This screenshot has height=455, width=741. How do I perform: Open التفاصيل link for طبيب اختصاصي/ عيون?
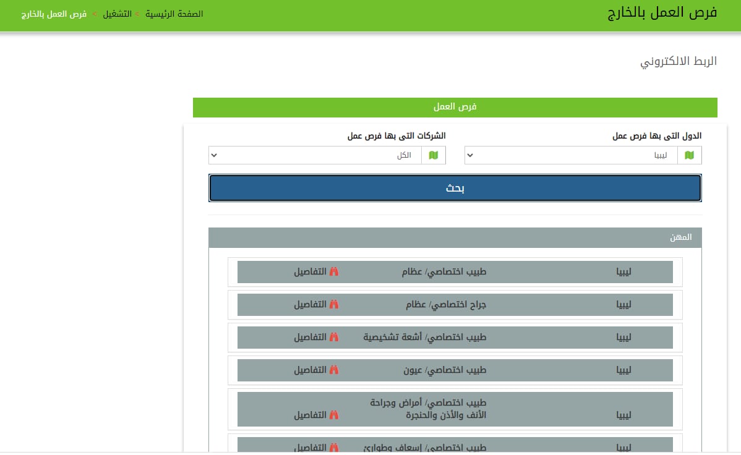(x=310, y=370)
